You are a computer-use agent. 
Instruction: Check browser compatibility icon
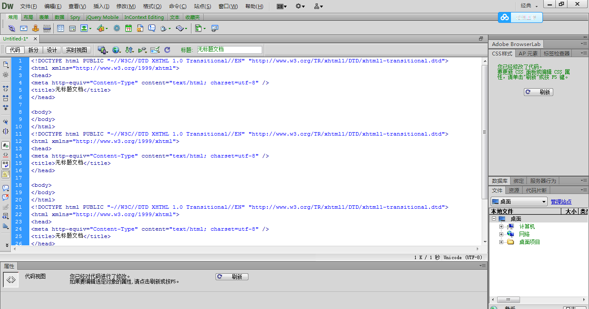point(155,50)
